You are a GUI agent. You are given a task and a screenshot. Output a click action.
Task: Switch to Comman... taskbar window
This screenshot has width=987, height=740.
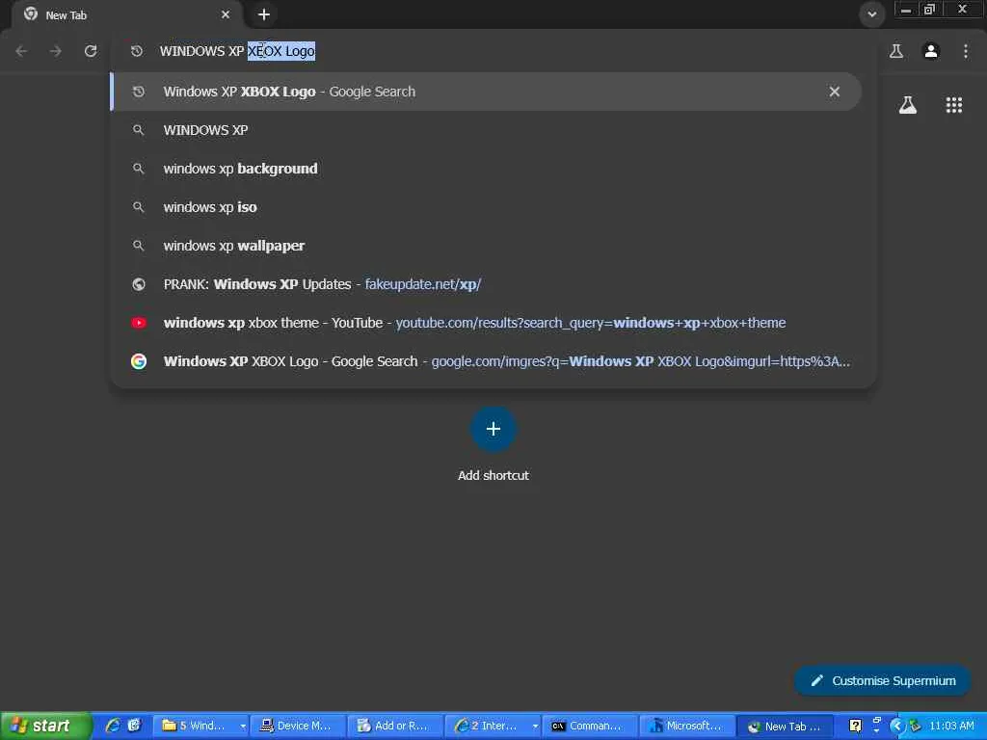click(x=591, y=726)
